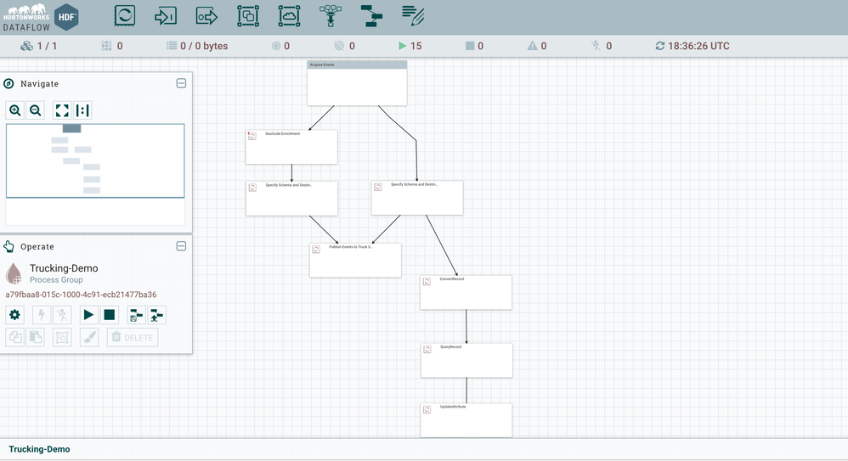Select the Processor component icon in toolbar
Image resolution: width=848 pixels, height=461 pixels.
pos(124,15)
